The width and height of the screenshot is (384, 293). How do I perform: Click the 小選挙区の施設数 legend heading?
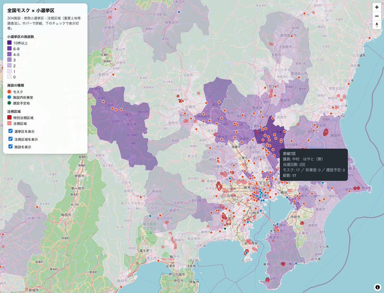[x=20, y=37]
